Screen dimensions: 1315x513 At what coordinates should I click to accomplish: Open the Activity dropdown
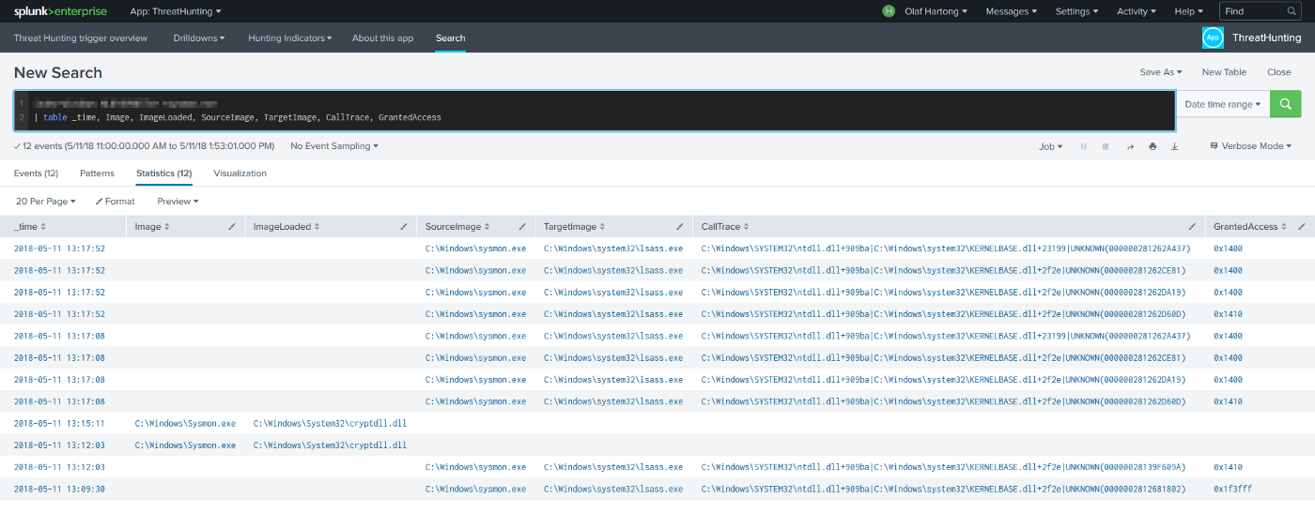coord(1137,11)
